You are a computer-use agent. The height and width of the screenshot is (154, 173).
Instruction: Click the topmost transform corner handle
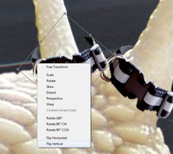65,13
